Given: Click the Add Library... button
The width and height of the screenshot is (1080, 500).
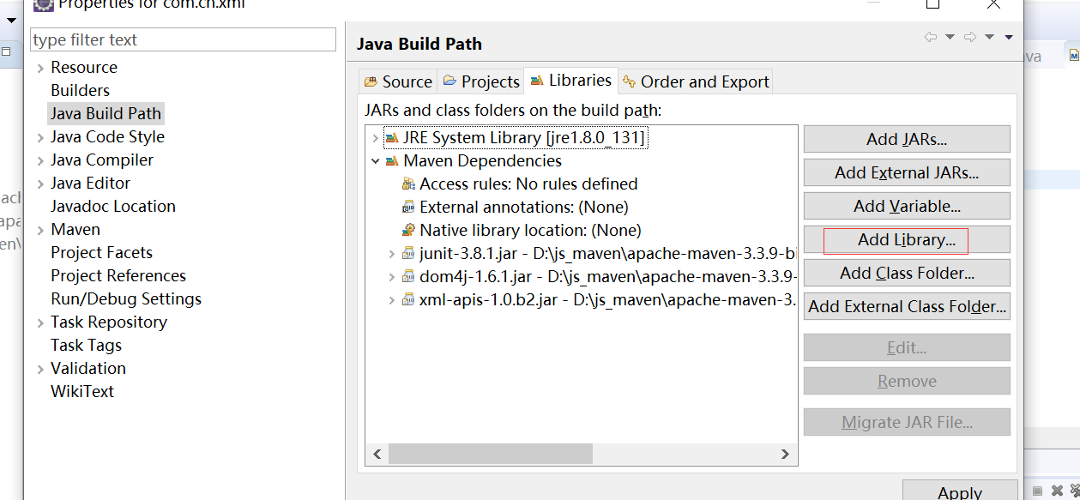Looking at the screenshot, I should point(907,240).
